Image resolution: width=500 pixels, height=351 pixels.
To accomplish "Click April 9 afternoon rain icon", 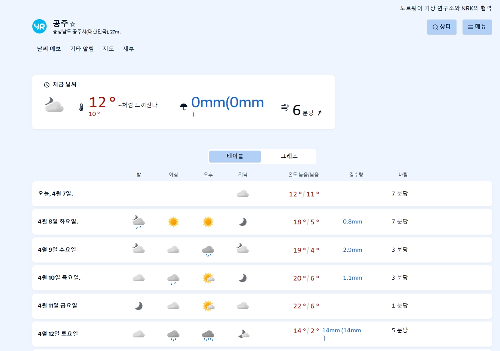I will click(x=208, y=251).
